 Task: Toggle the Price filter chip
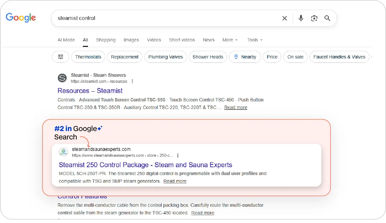click(272, 57)
